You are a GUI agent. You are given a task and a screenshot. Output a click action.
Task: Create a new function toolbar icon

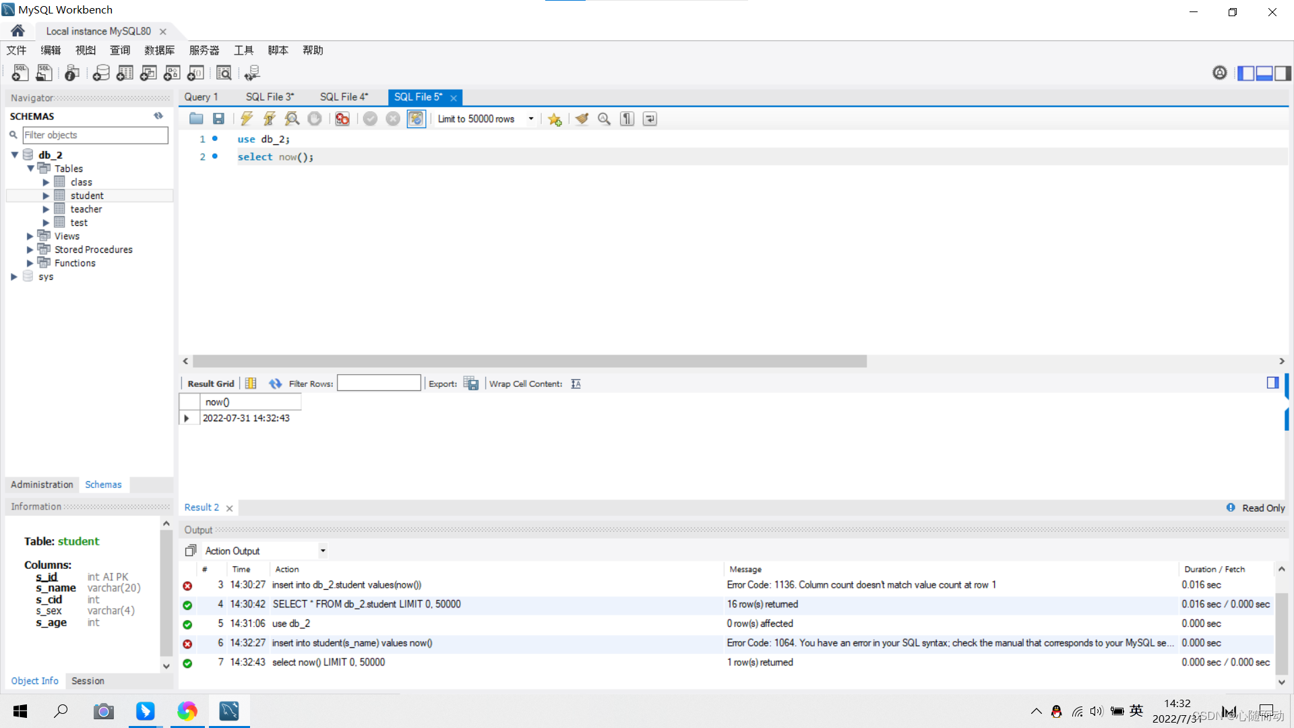(x=196, y=73)
